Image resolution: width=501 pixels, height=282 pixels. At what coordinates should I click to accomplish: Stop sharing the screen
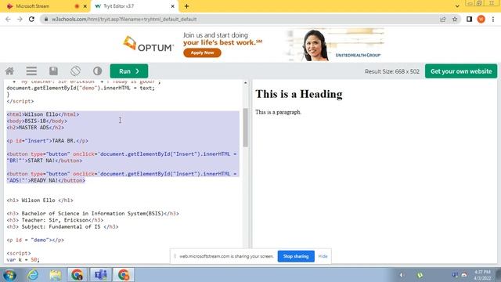(296, 256)
